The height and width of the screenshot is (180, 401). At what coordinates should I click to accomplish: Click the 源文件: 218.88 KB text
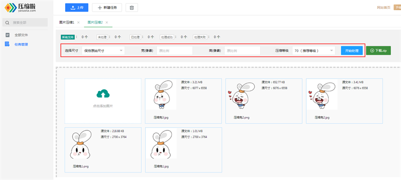pos(112,131)
